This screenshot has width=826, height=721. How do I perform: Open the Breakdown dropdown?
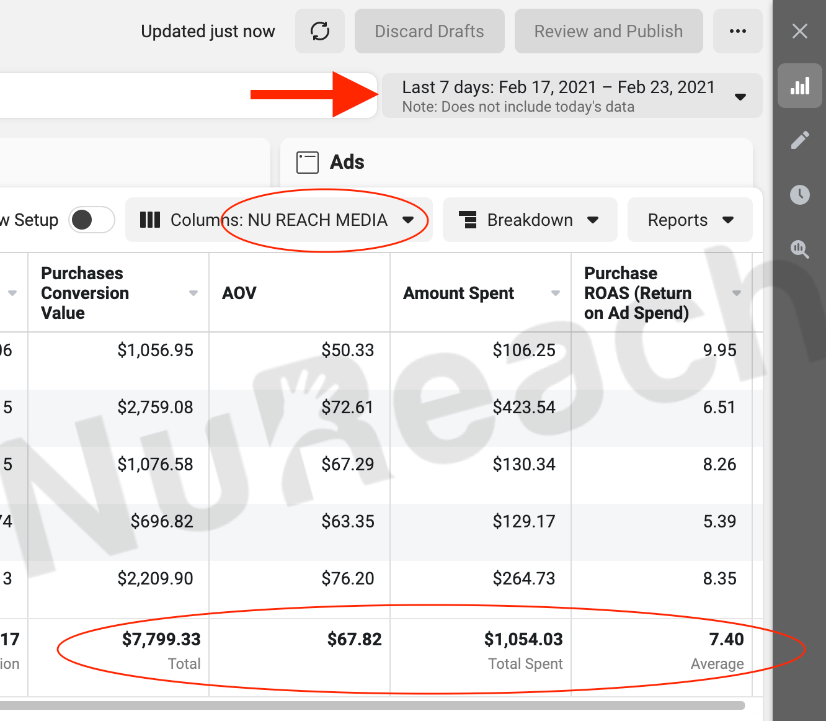point(530,220)
